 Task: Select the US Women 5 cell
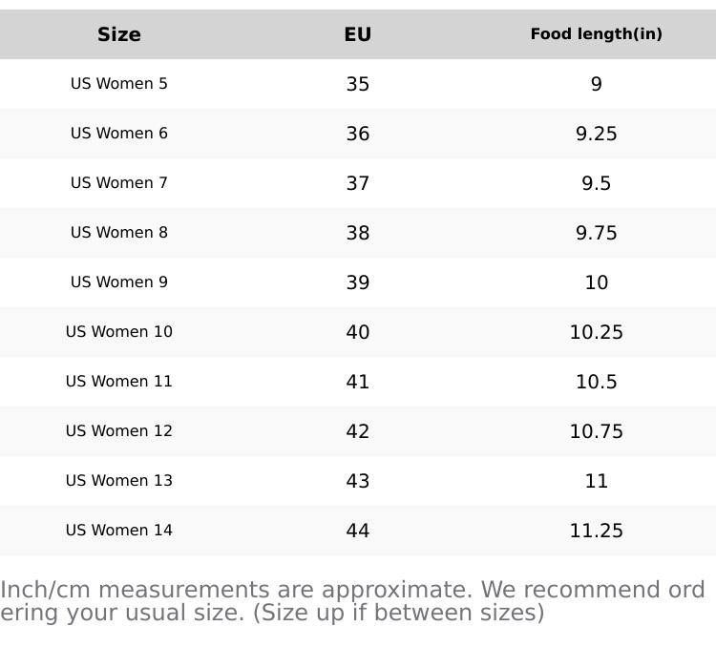coord(119,84)
